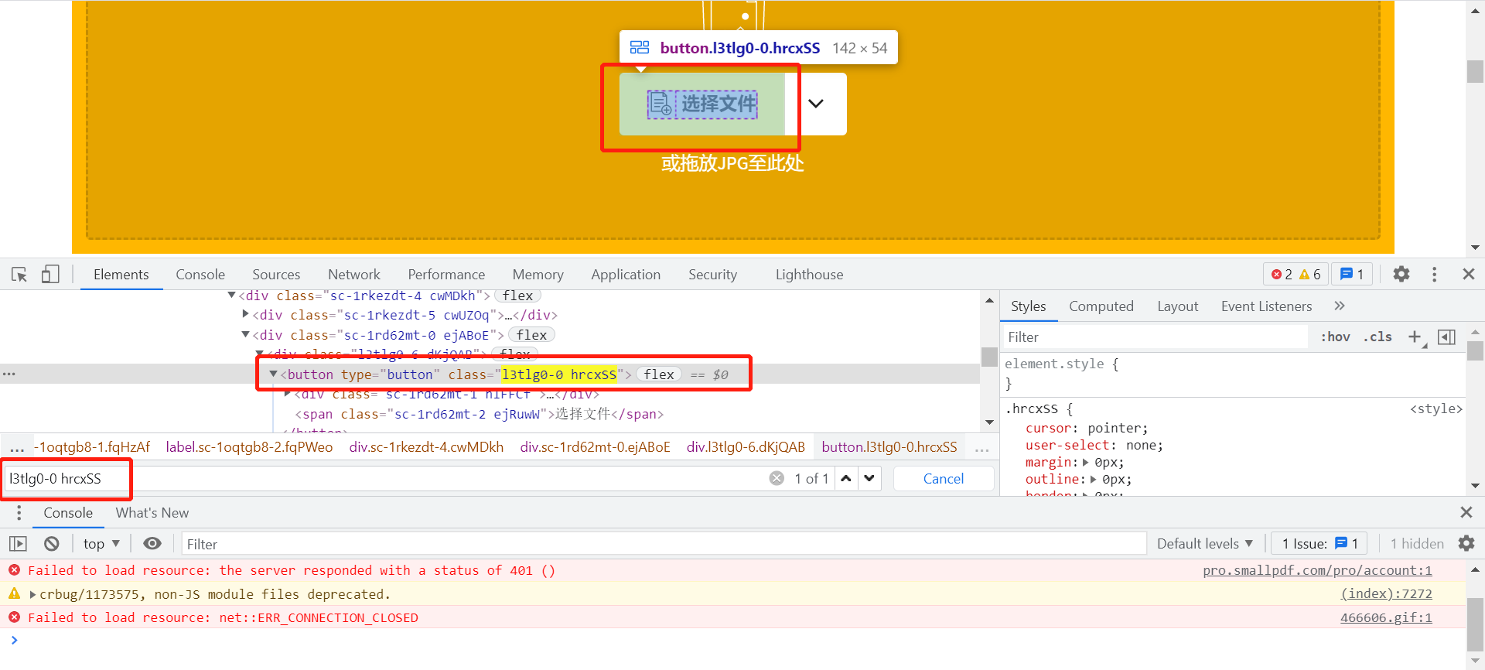Open the Network tab
1485x670 pixels.
[354, 275]
